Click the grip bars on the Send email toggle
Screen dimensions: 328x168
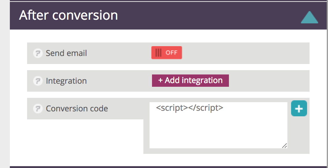pos(158,53)
